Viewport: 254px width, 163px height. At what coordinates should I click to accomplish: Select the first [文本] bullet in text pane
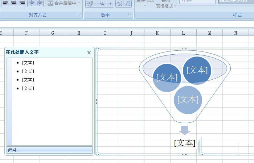(x=28, y=63)
